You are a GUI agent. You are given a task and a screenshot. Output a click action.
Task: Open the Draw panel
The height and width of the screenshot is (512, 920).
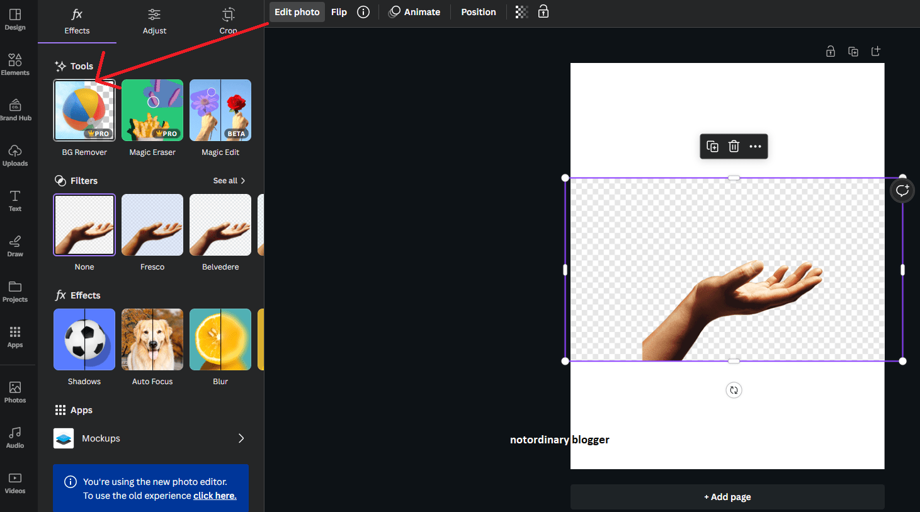pos(14,246)
